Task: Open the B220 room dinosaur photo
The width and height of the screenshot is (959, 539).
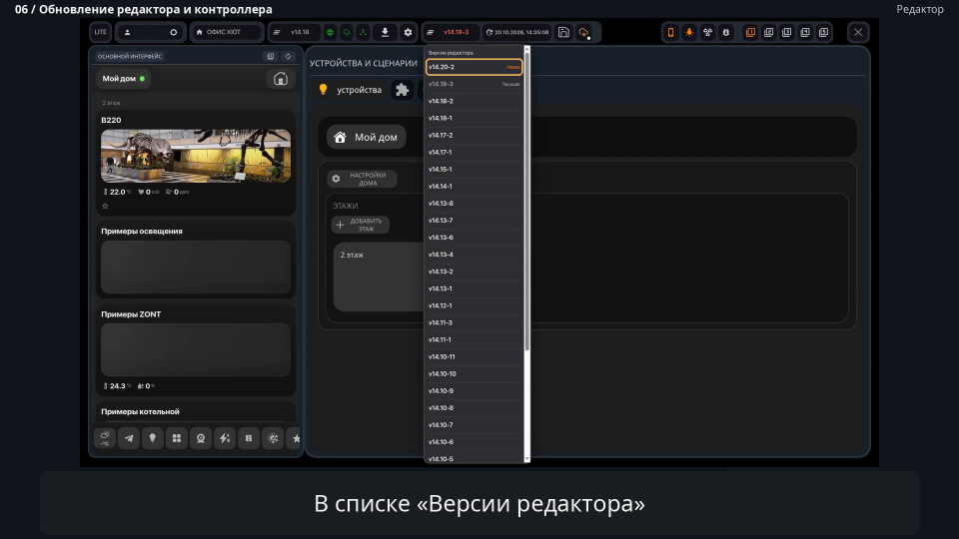Action: 196,156
